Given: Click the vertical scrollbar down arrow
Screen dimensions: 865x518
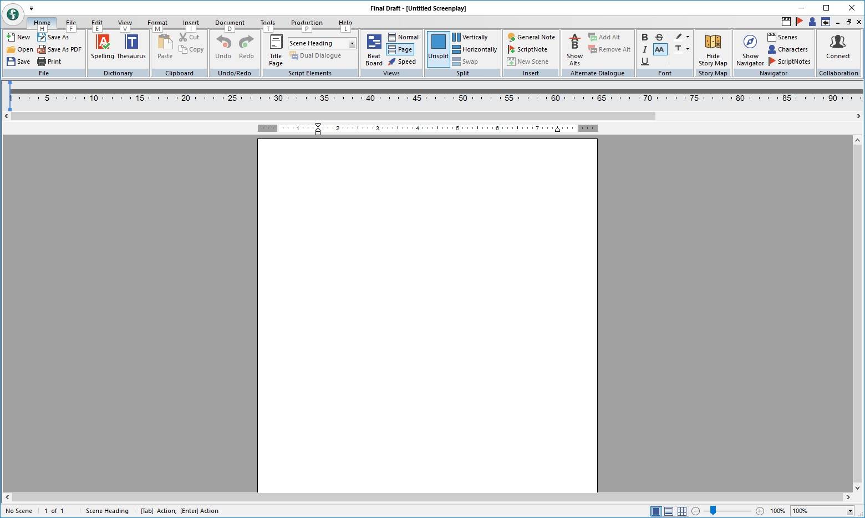Looking at the screenshot, I should [x=857, y=488].
